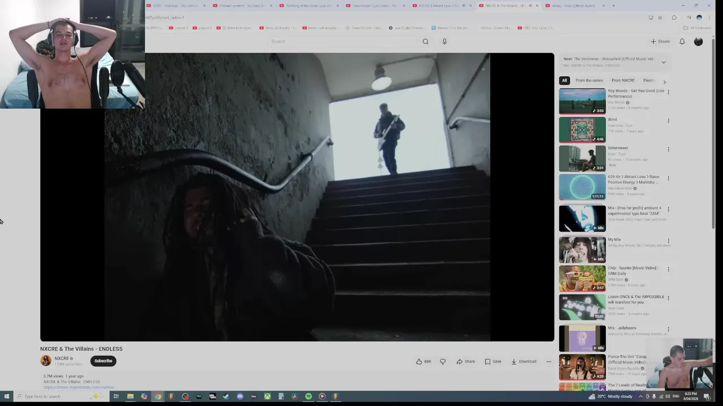The width and height of the screenshot is (723, 406).
Task: Switch to the Nothing of the Same tab
Action: pos(309,6)
